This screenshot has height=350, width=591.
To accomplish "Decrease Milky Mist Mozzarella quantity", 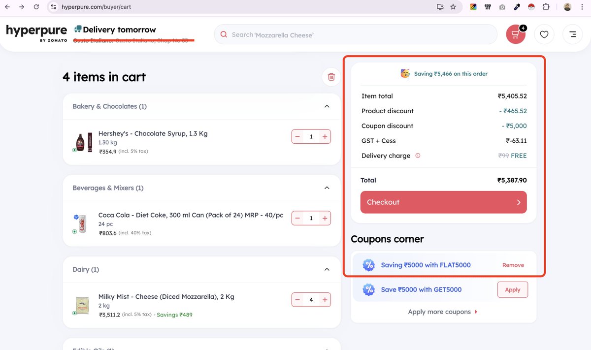I will (x=297, y=300).
